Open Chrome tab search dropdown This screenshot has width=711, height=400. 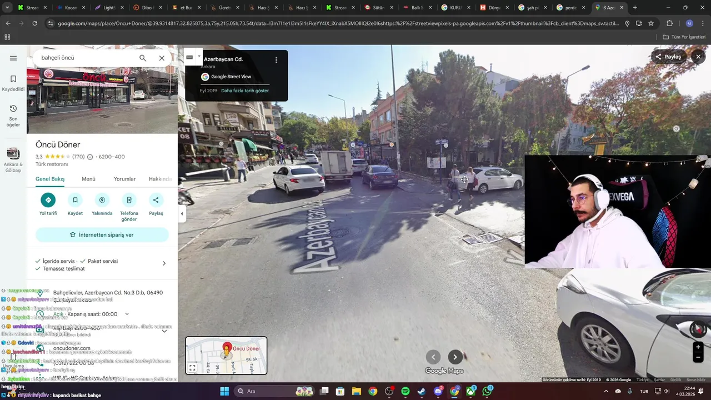pyautogui.click(x=7, y=8)
